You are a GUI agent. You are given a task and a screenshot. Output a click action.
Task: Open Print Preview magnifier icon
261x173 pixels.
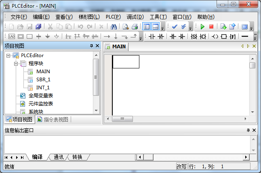[x=126, y=27]
